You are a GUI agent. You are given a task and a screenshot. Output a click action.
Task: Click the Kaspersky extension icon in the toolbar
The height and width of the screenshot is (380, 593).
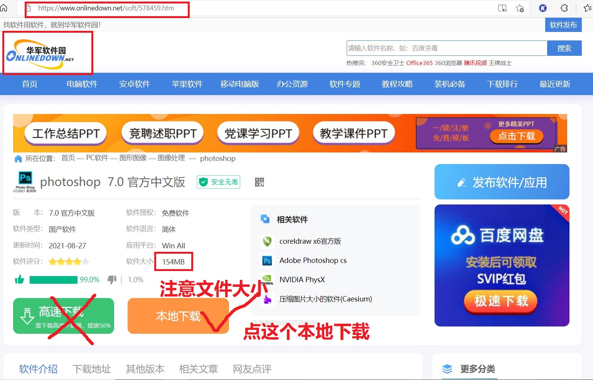542,8
